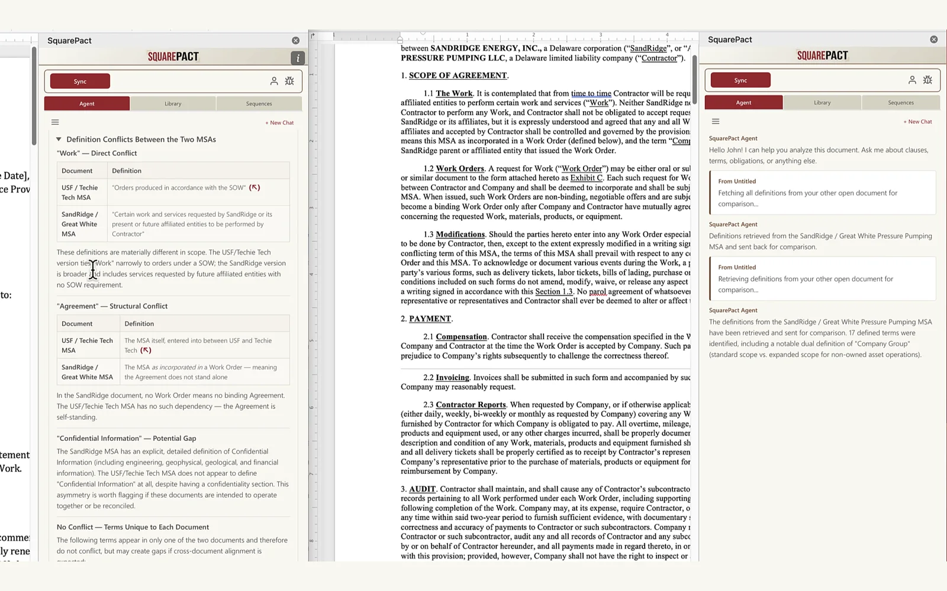Click 'No Conflict — Terms Unique to Each Document'

[133, 527]
